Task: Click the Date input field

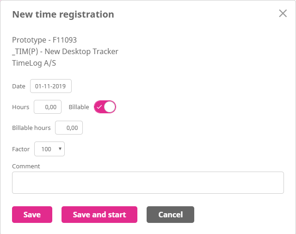Action: pyautogui.click(x=51, y=86)
